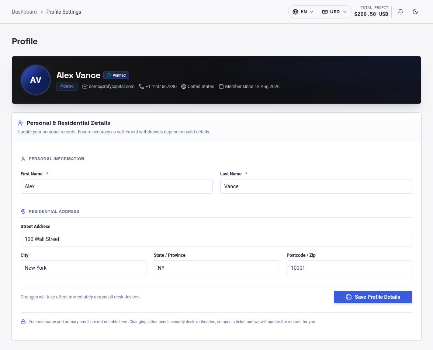Focus the State / Province field
Image resolution: width=433 pixels, height=350 pixels.
point(216,268)
